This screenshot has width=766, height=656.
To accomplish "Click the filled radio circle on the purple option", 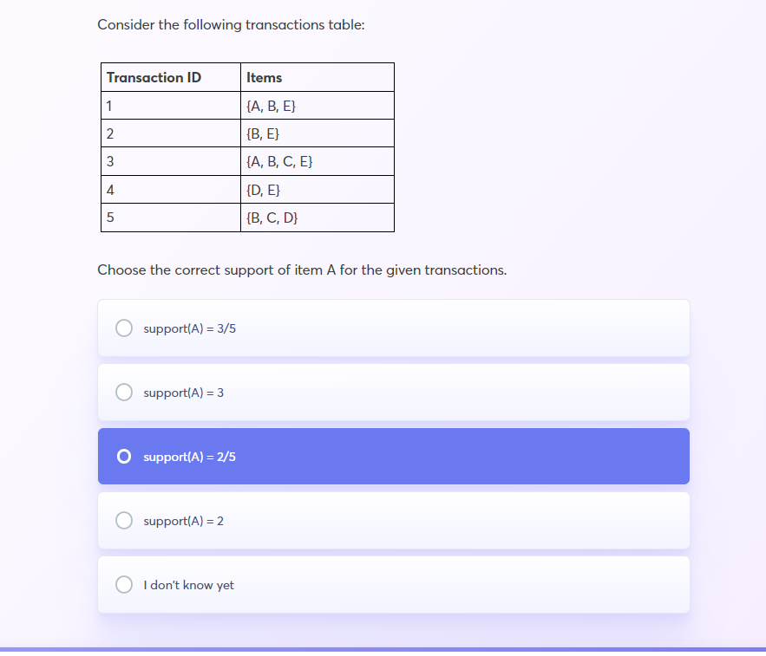I will click(123, 456).
